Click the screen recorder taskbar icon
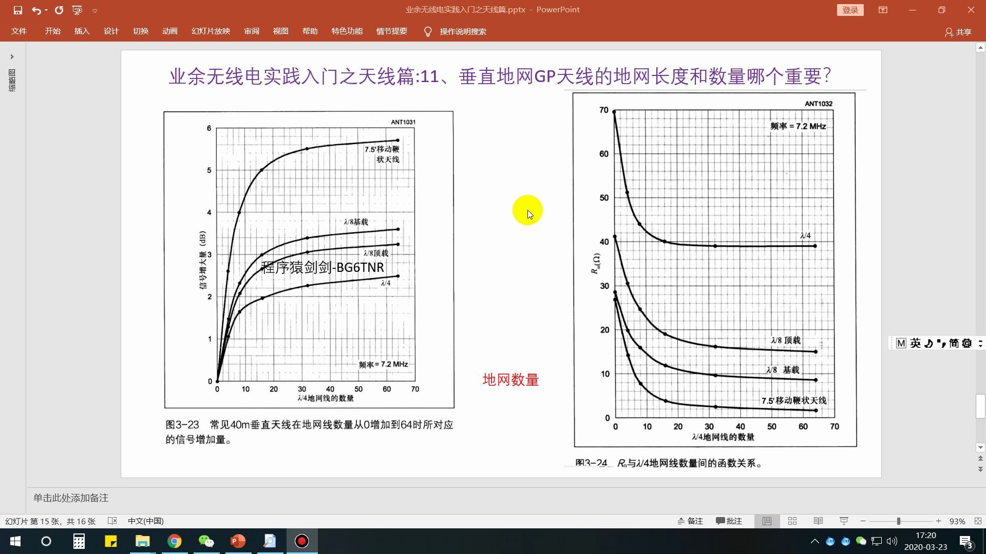This screenshot has width=986, height=554. point(302,541)
